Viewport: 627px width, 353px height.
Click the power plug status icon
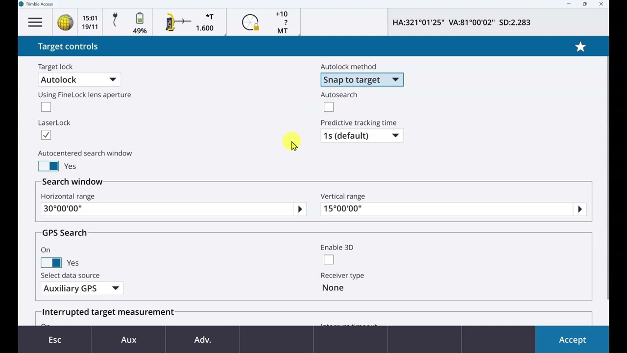click(115, 20)
